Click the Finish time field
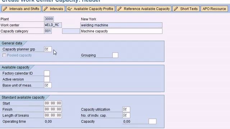230x129 pixels. 53,109
